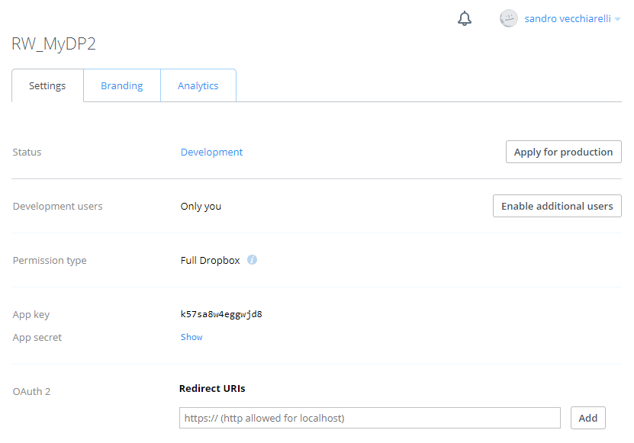Click the App key label

click(31, 315)
